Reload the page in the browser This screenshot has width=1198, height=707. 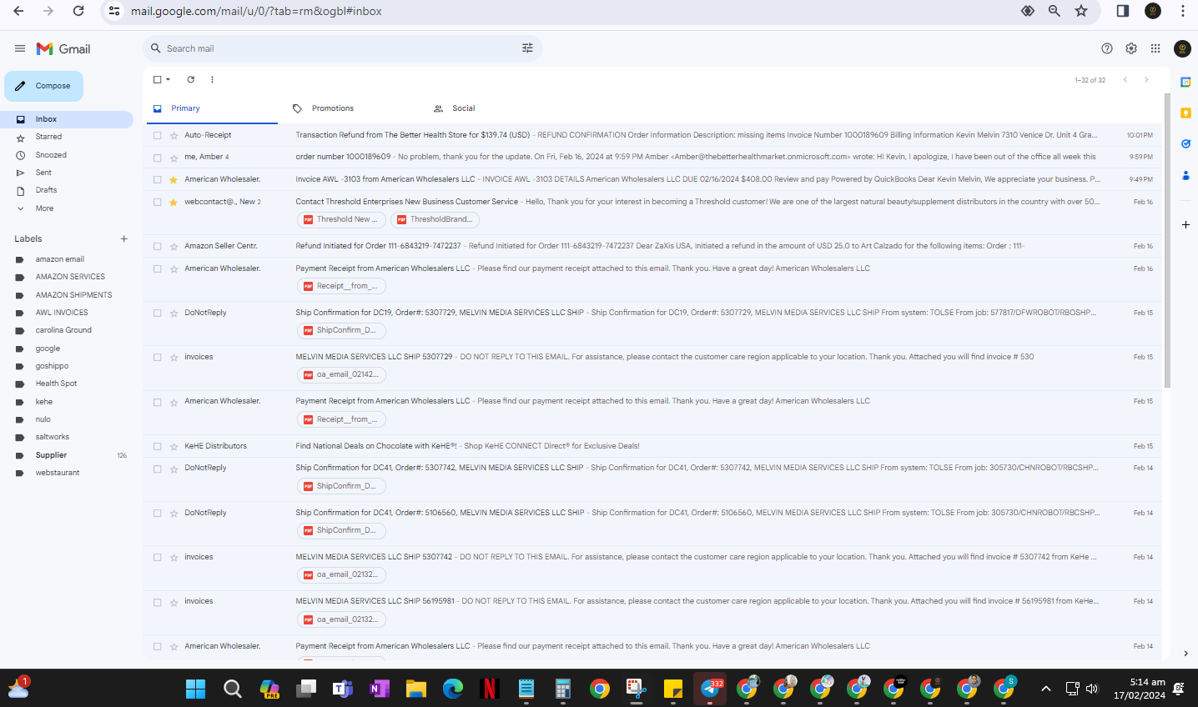pyautogui.click(x=78, y=11)
